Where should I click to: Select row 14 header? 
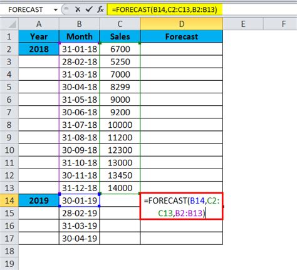pyautogui.click(x=9, y=200)
